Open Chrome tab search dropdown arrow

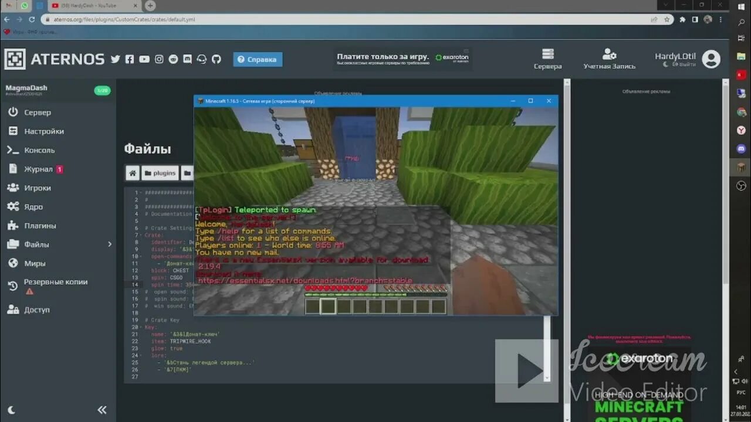pos(665,5)
